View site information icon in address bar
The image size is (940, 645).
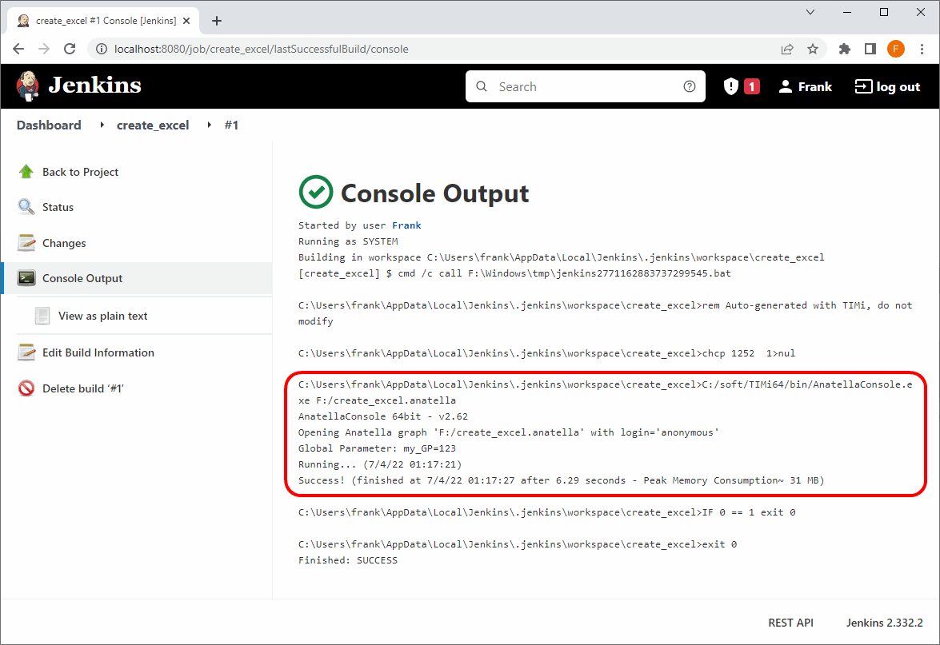click(x=102, y=49)
